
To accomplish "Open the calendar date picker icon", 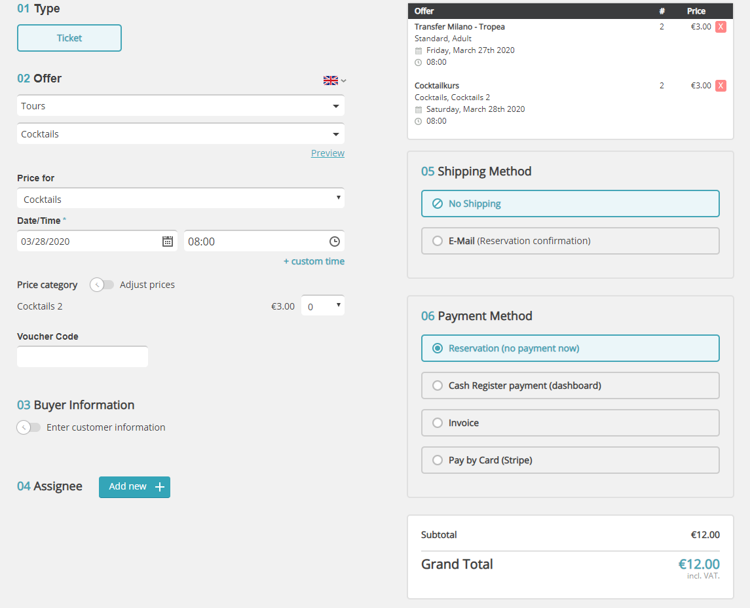I will pos(168,241).
